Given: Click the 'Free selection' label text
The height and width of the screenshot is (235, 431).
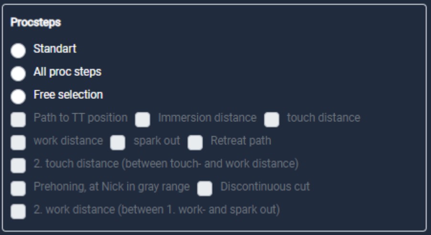Looking at the screenshot, I should pos(68,95).
